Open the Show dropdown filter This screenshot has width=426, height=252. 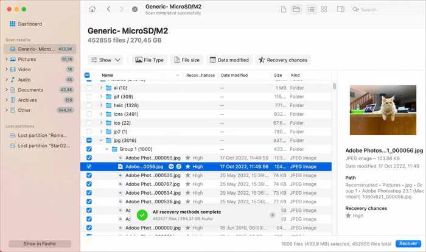(105, 60)
